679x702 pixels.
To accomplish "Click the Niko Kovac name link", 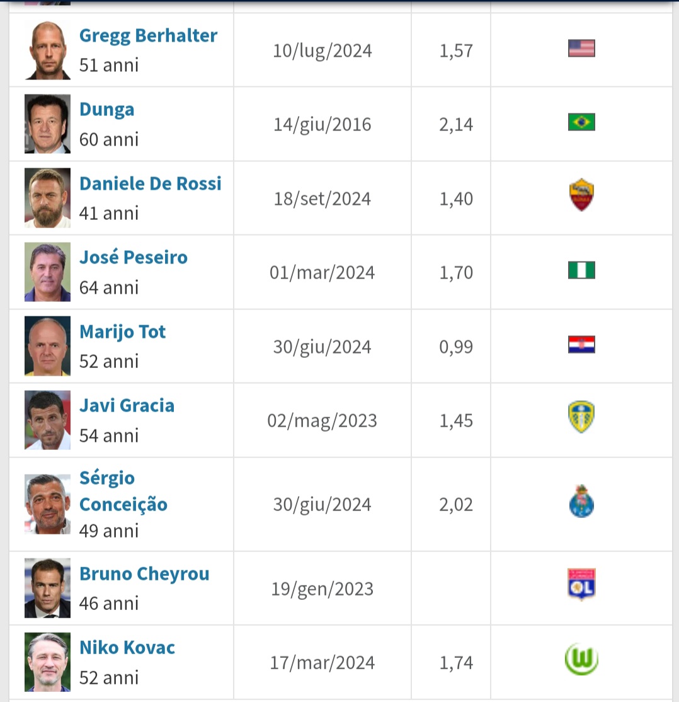I will click(127, 648).
